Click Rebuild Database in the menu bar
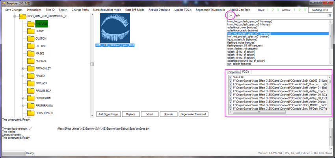This screenshot has height=158, width=335. (159, 10)
